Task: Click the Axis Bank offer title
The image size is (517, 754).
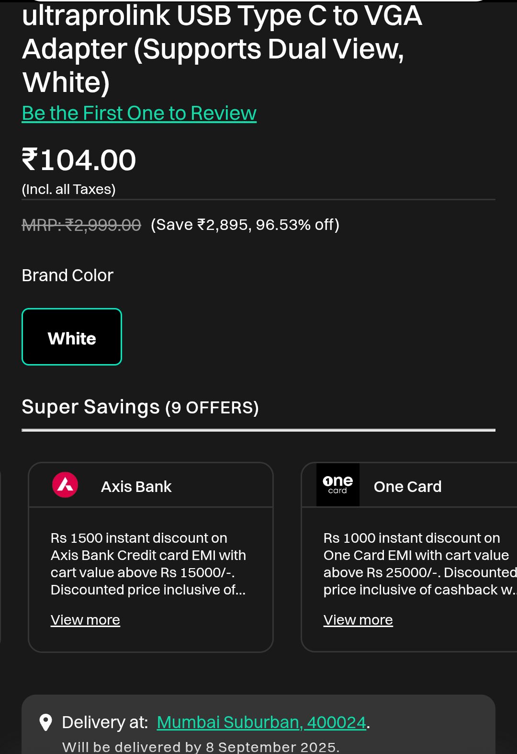Action: [136, 487]
